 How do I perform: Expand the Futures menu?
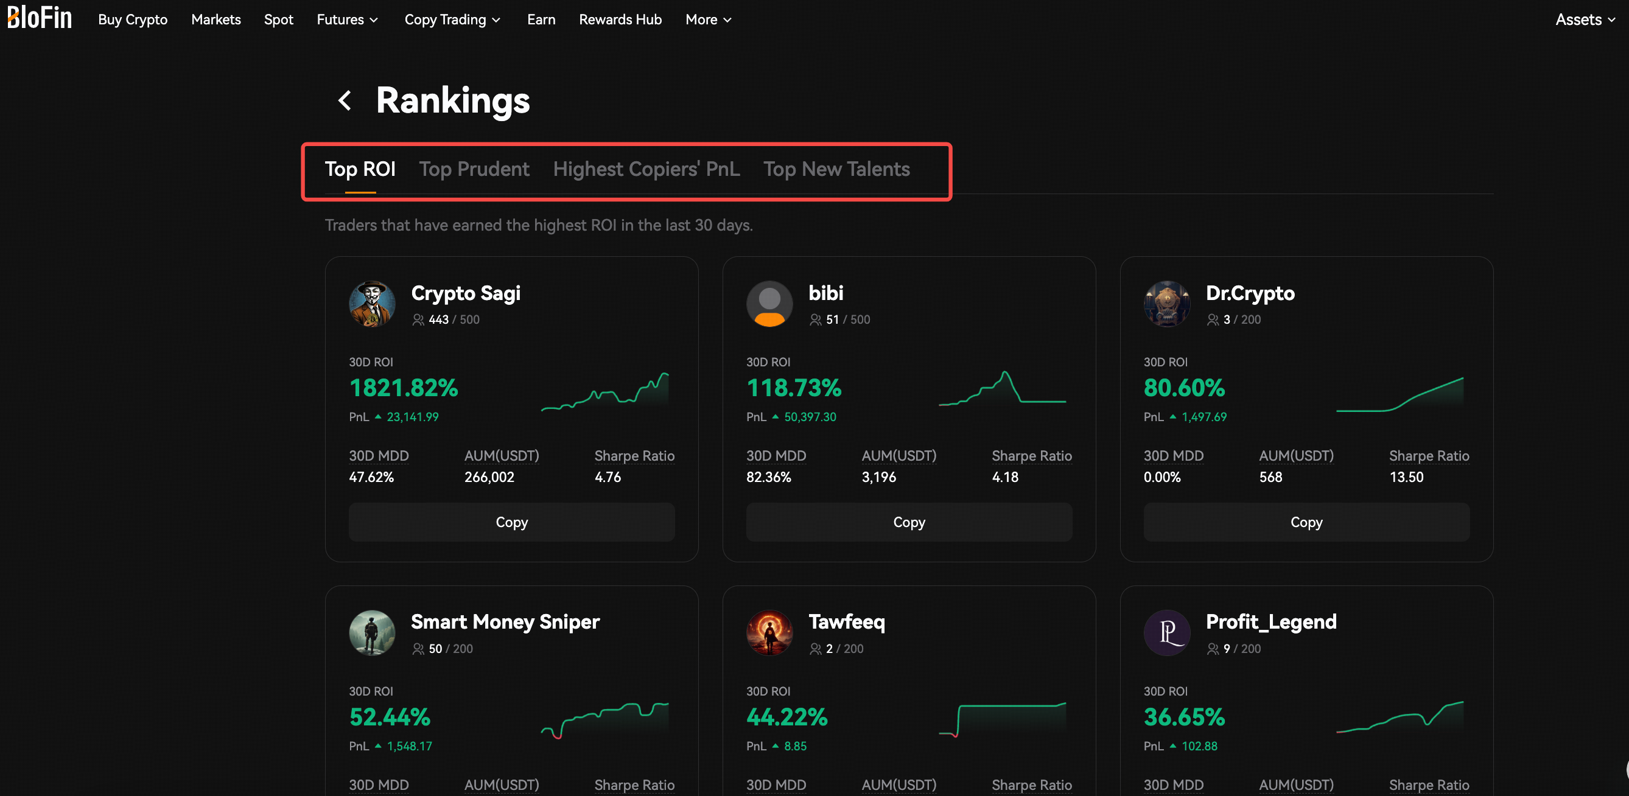coord(347,19)
